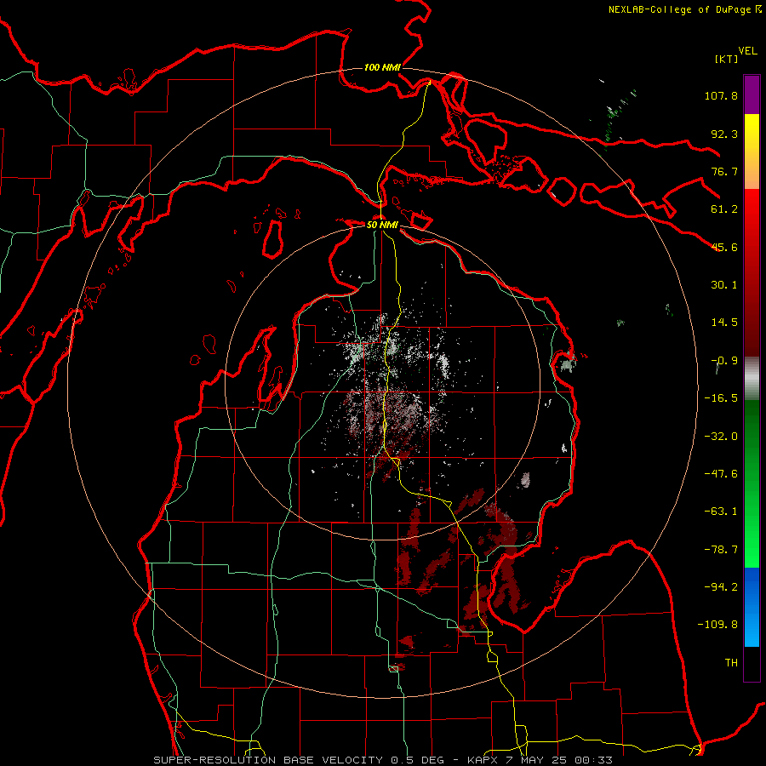Pick the blue segment of the color bar

(752, 607)
